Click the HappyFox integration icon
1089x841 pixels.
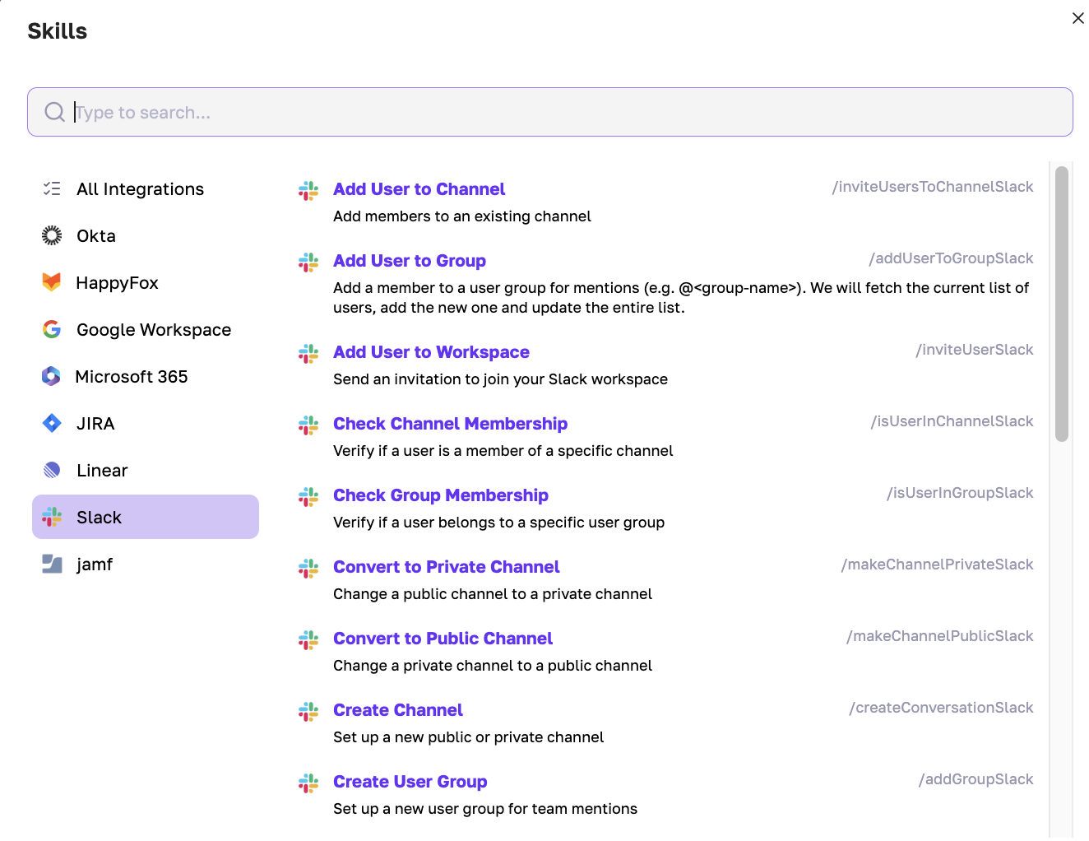(x=51, y=282)
